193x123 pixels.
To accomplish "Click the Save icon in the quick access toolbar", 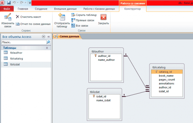I will [x=9, y=3].
